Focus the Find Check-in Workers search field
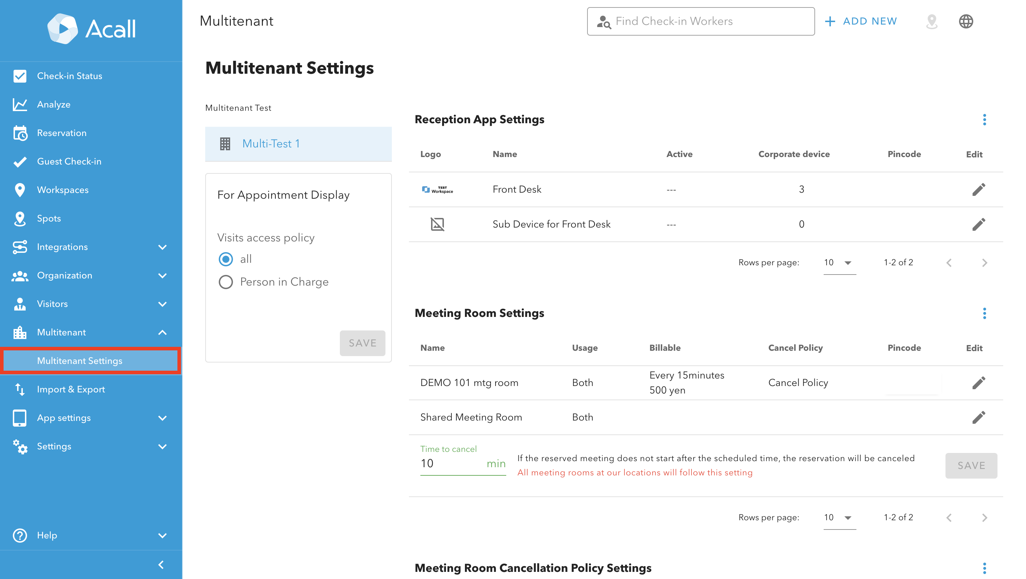The image size is (1026, 579). pos(701,21)
